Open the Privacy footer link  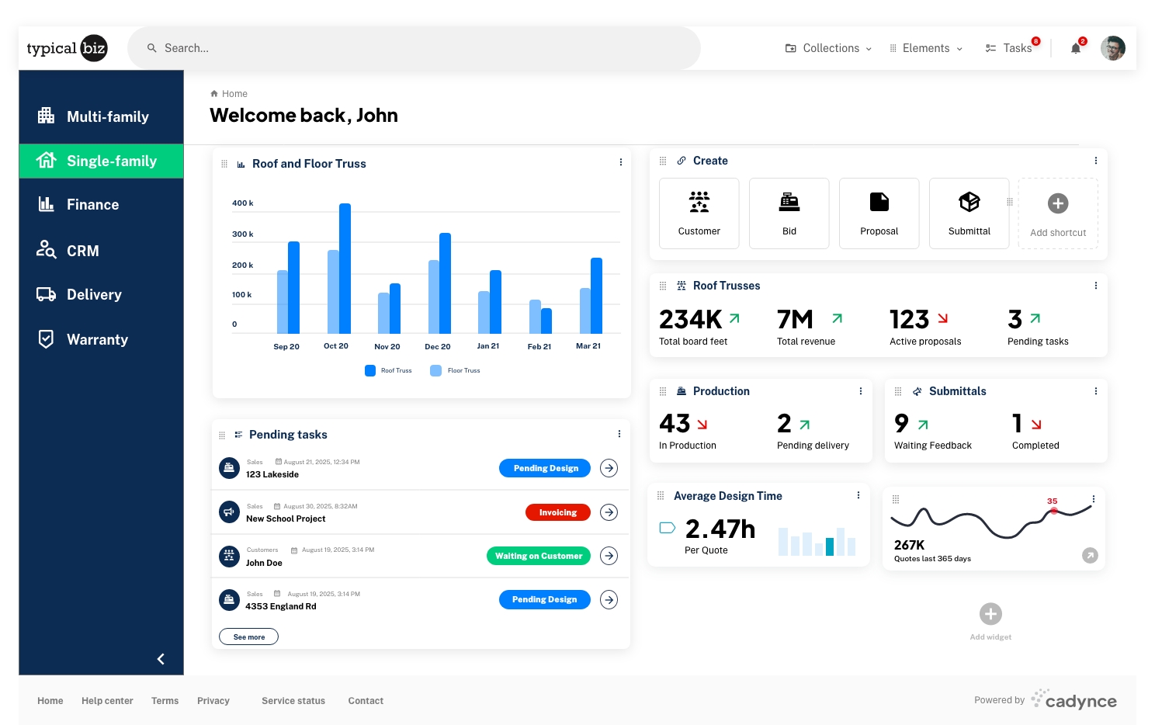click(213, 701)
